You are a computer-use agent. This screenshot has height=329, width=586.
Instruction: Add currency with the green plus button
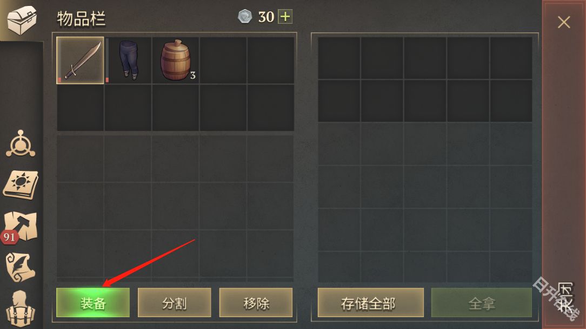[285, 17]
